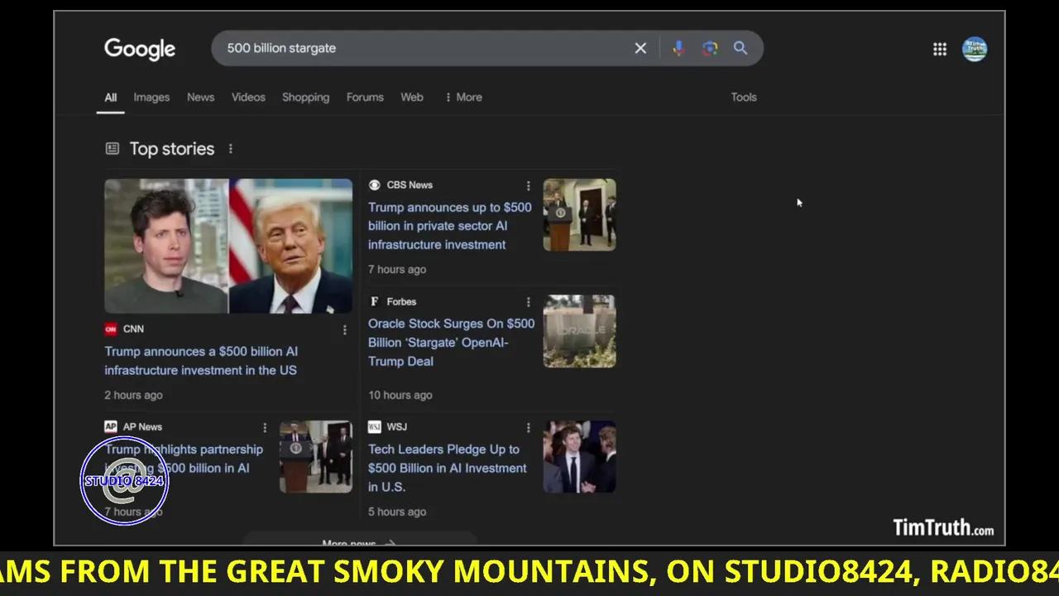Switch to the Videos tab
The height and width of the screenshot is (596, 1059).
tap(248, 97)
